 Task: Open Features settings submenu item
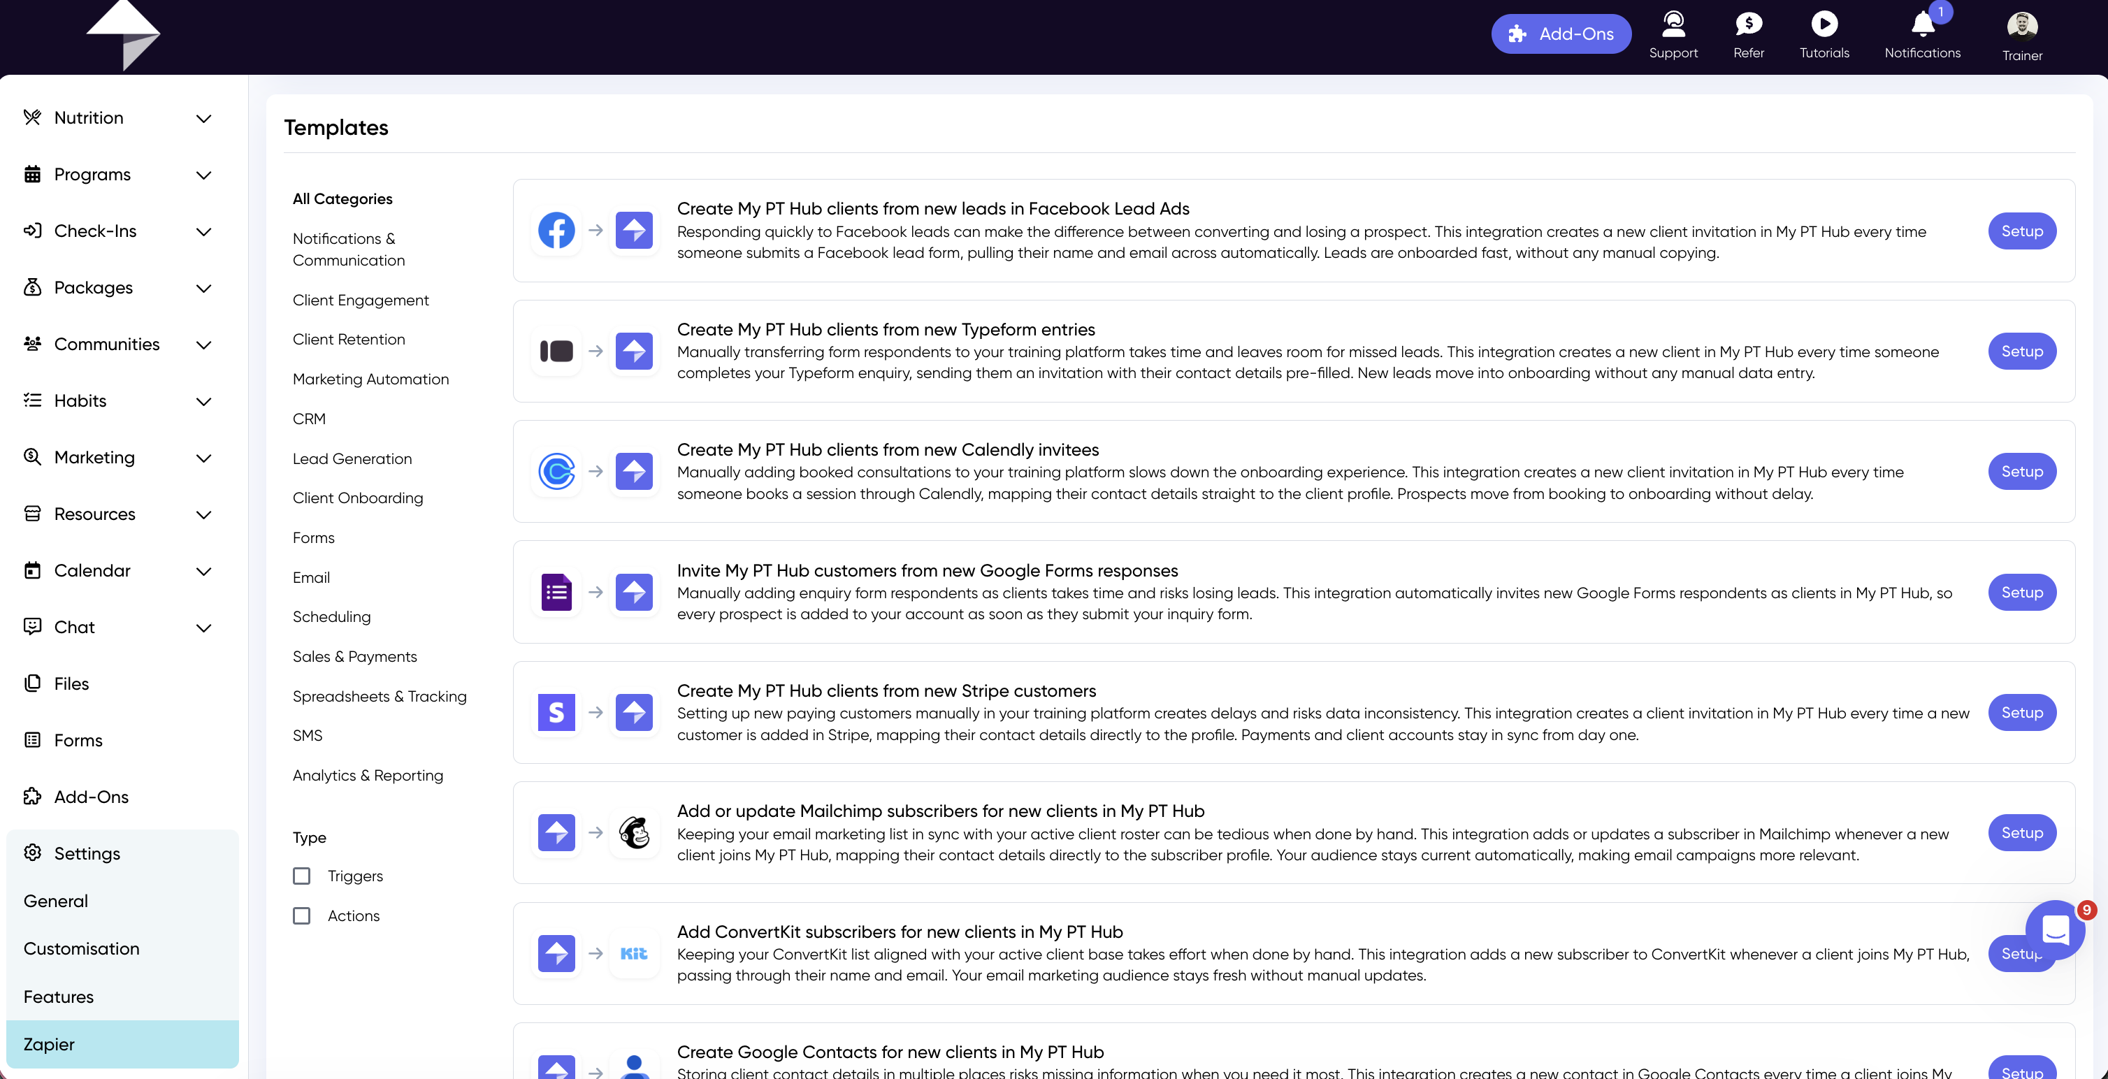[x=123, y=997]
